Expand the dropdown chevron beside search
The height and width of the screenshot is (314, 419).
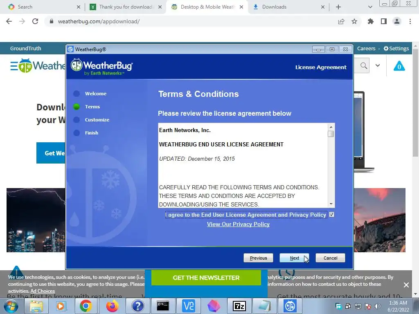pos(378,65)
